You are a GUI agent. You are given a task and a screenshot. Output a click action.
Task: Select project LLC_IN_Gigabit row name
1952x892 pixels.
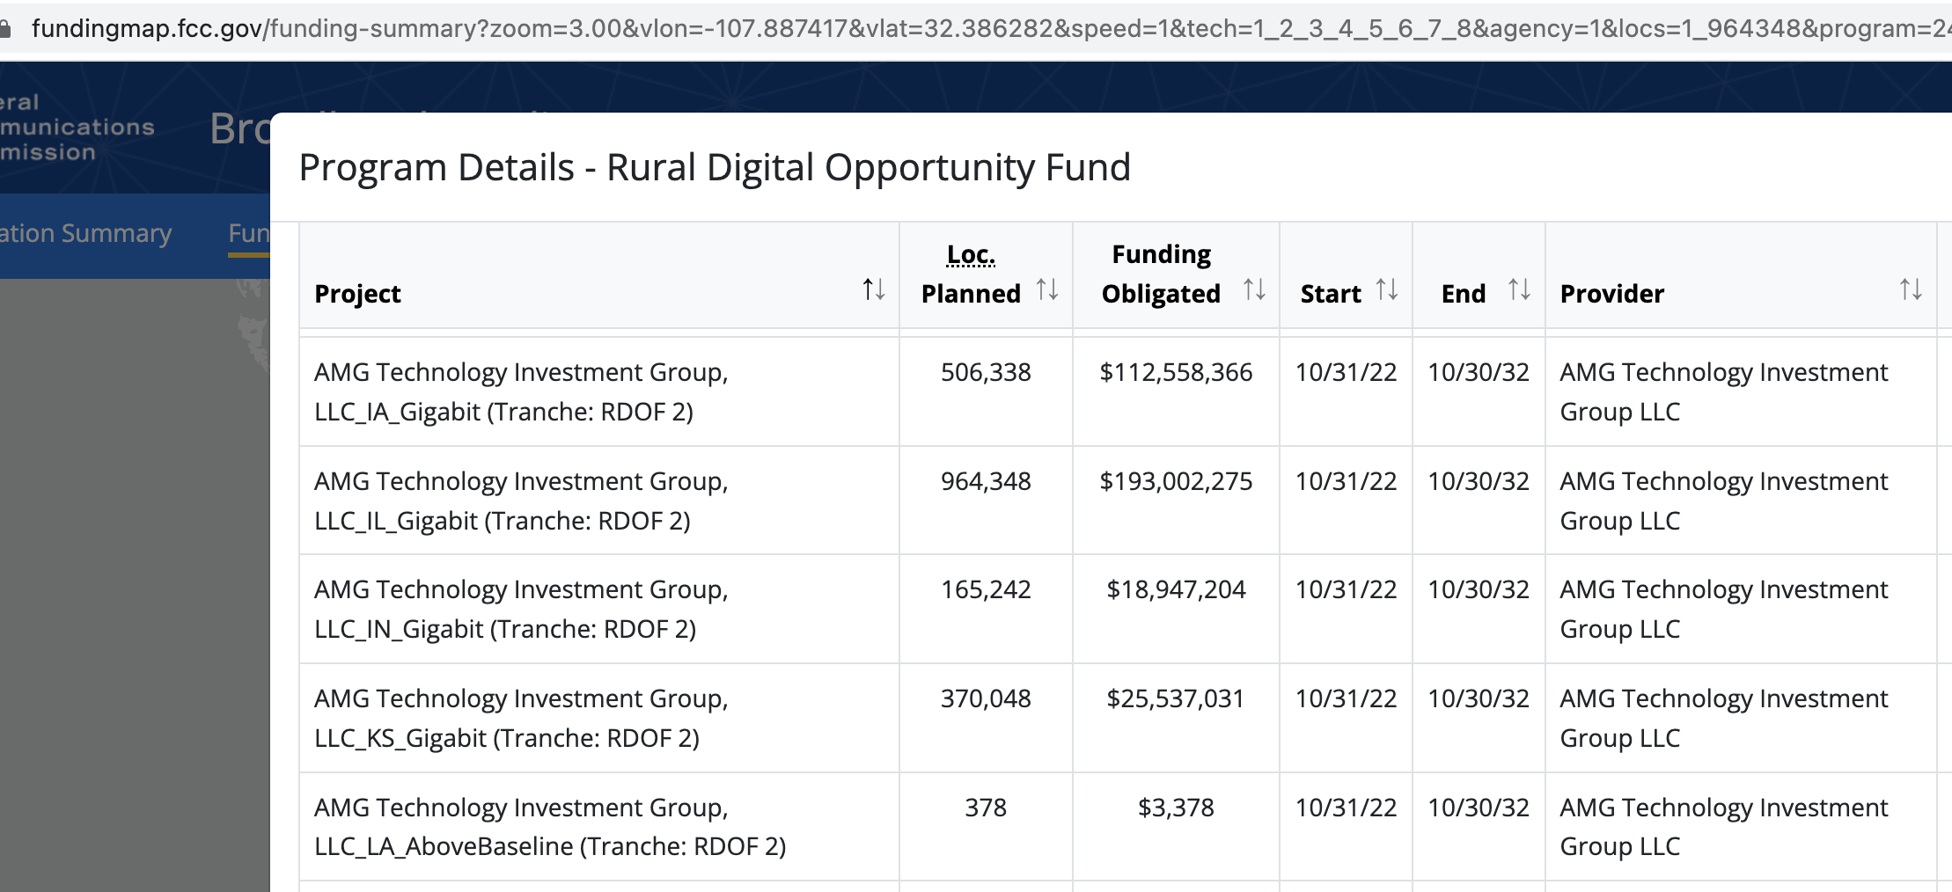522,609
